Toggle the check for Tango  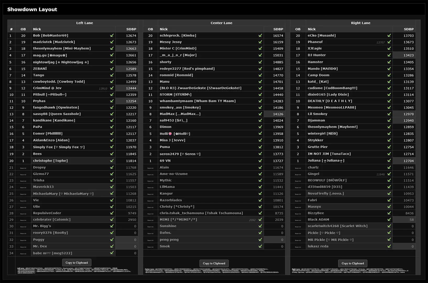[x=112, y=75]
